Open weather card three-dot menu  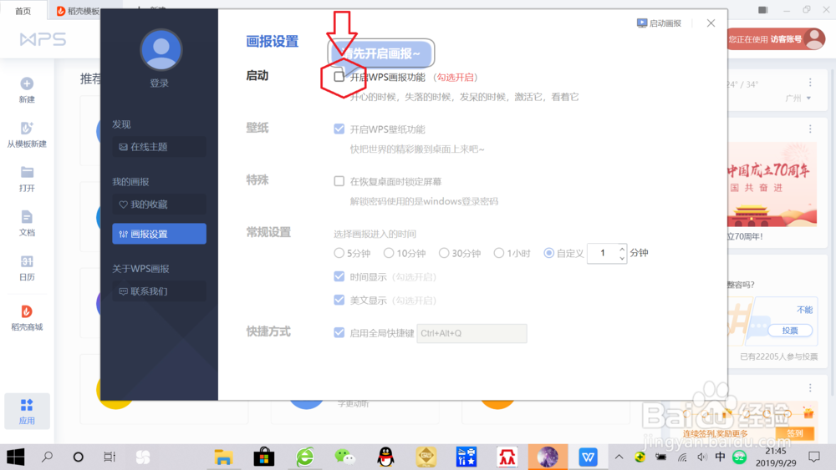click(x=810, y=83)
